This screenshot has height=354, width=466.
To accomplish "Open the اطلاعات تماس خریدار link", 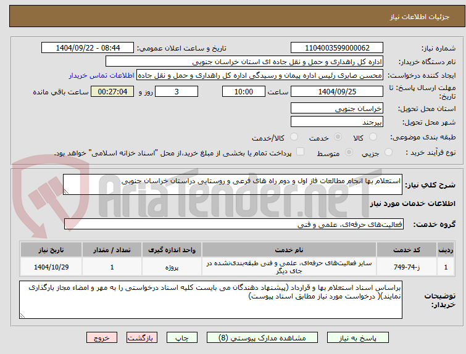I will (x=102, y=75).
